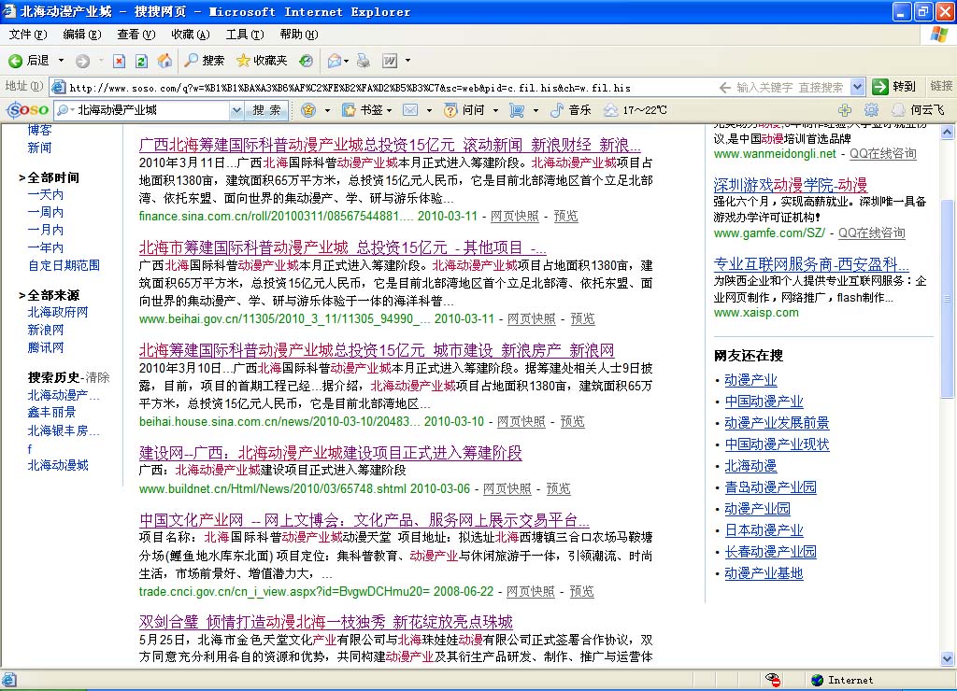Click the SOSO toolbar mail envelope icon
Viewport: 957px width, 691px height.
pos(411,110)
